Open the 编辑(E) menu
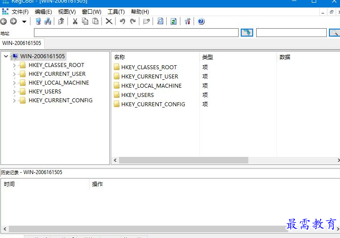This screenshot has width=340, height=238. point(43,12)
